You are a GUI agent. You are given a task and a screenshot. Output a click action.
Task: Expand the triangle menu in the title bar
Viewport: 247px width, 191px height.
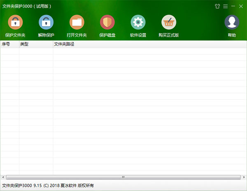[226, 7]
